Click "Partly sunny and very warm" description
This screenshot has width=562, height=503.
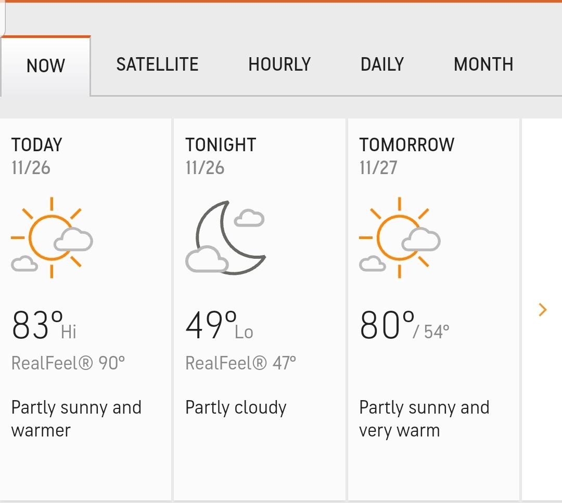(424, 419)
